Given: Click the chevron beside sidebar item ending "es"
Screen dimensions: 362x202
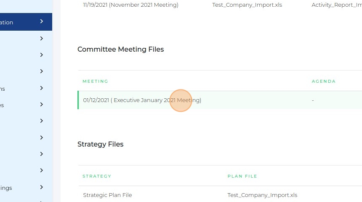Looking at the screenshot, I should pyautogui.click(x=41, y=105).
